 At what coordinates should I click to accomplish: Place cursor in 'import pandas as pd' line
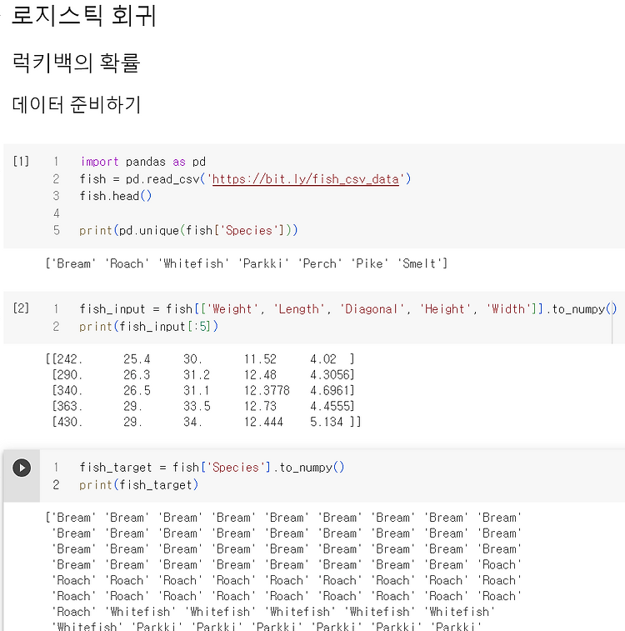coord(142,162)
